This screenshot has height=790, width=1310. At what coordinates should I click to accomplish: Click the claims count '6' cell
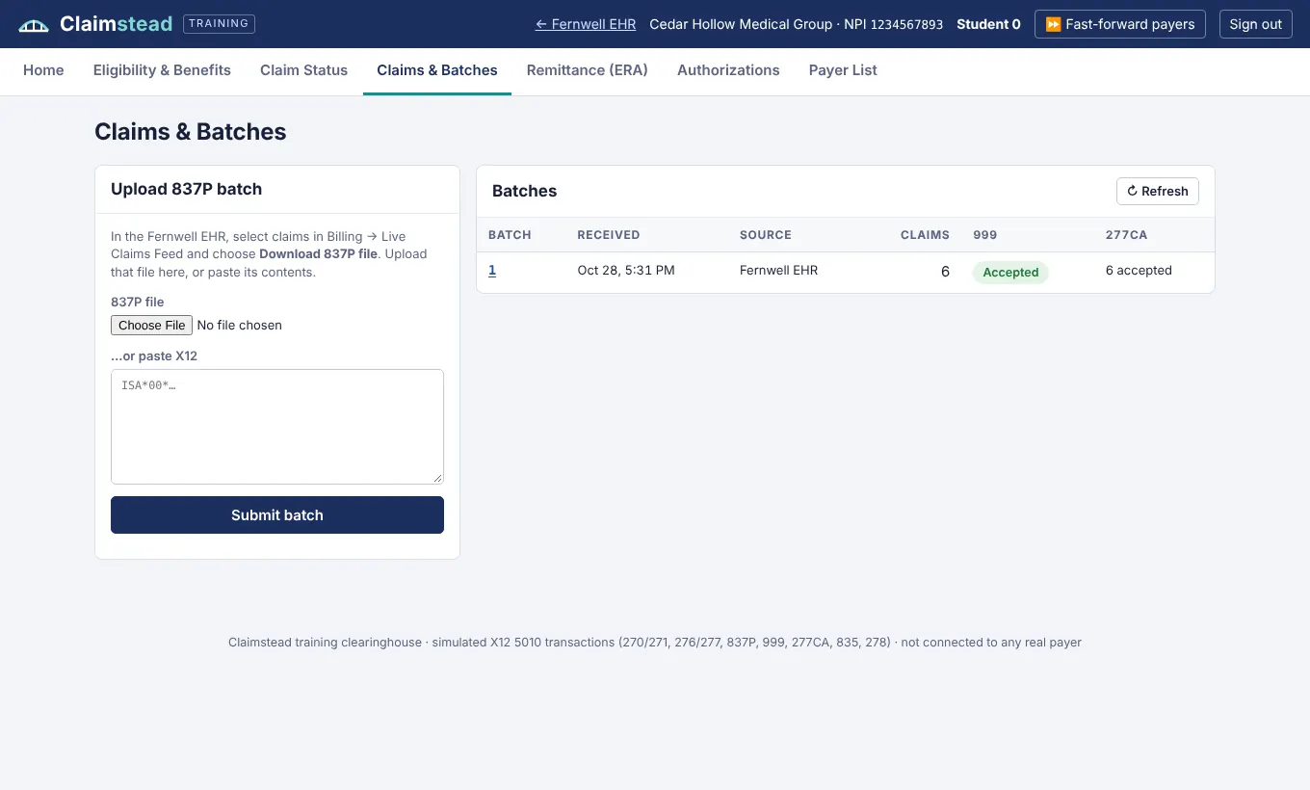(945, 272)
